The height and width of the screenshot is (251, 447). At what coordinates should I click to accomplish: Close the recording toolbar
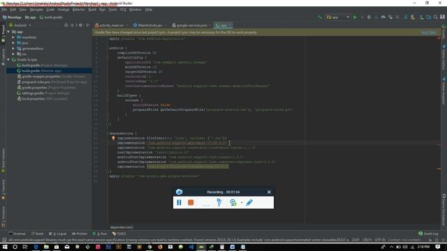click(269, 192)
